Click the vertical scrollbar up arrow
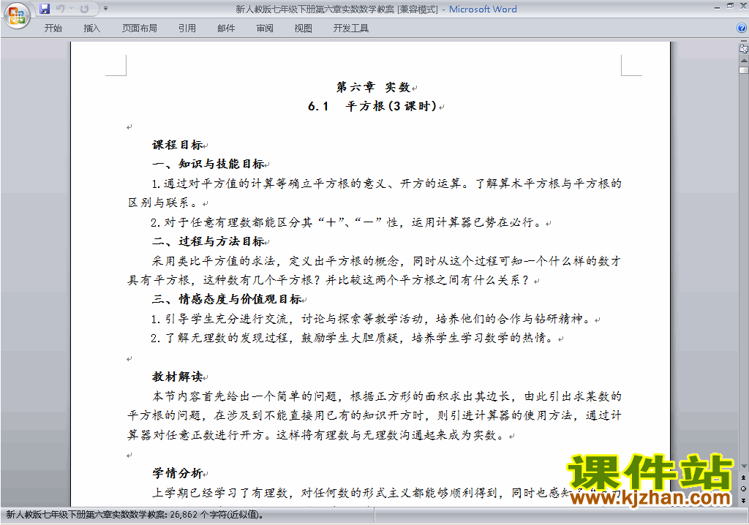Image resolution: width=749 pixels, height=525 pixels. pyautogui.click(x=744, y=61)
